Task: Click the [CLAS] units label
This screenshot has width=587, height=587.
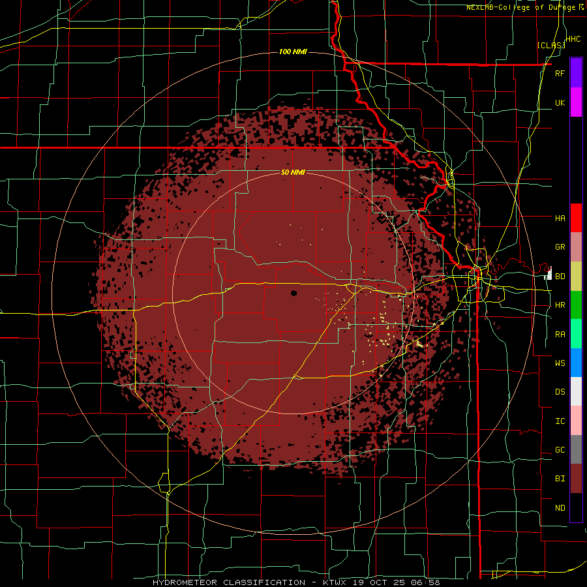Action: click(x=551, y=45)
